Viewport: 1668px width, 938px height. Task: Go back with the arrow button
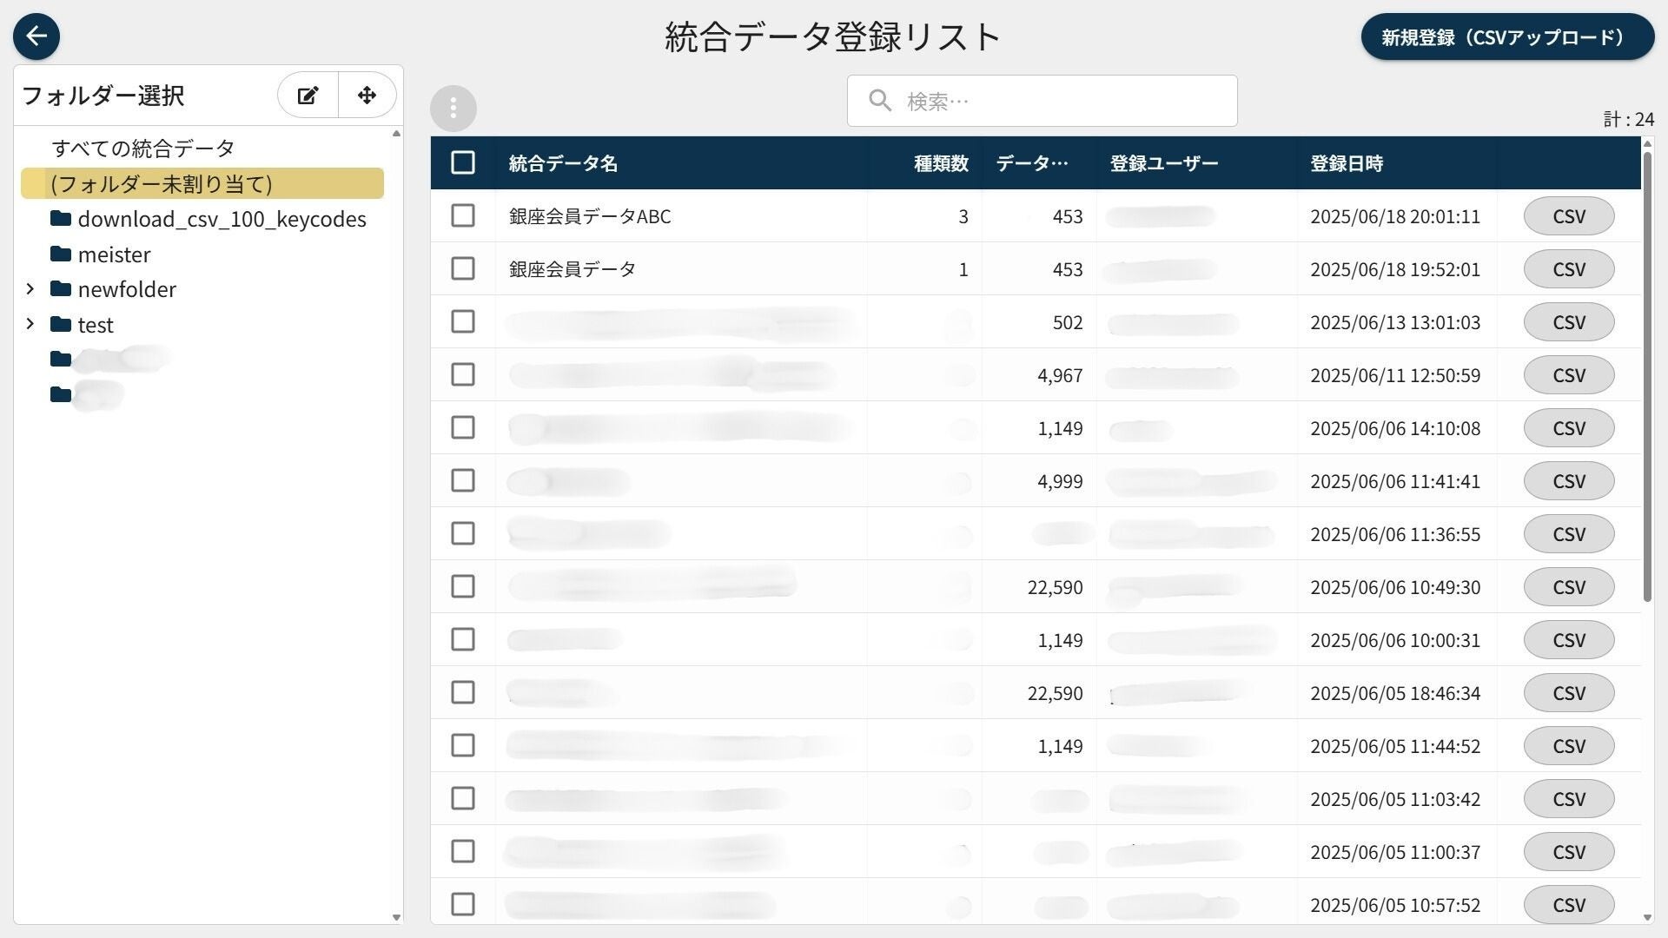(x=36, y=36)
